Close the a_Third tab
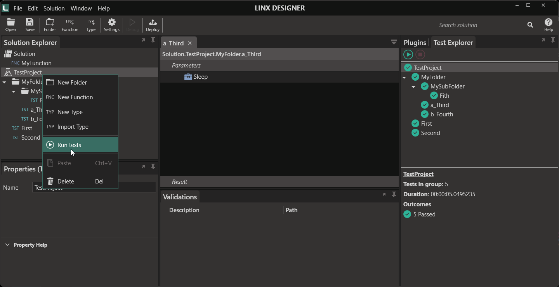Screen dimensions: 559x287 (x=190, y=43)
